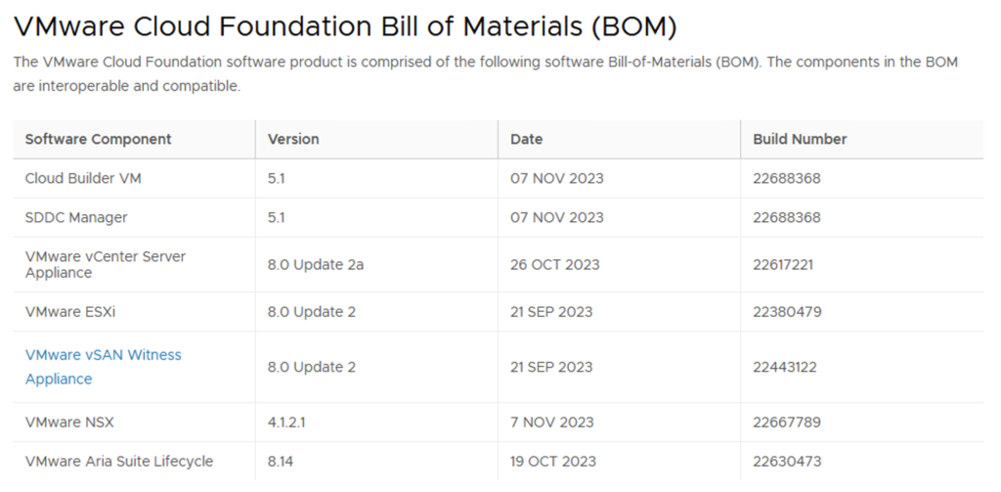
Task: Open the VMware vSAN Witness Appliance link
Action: click(103, 366)
